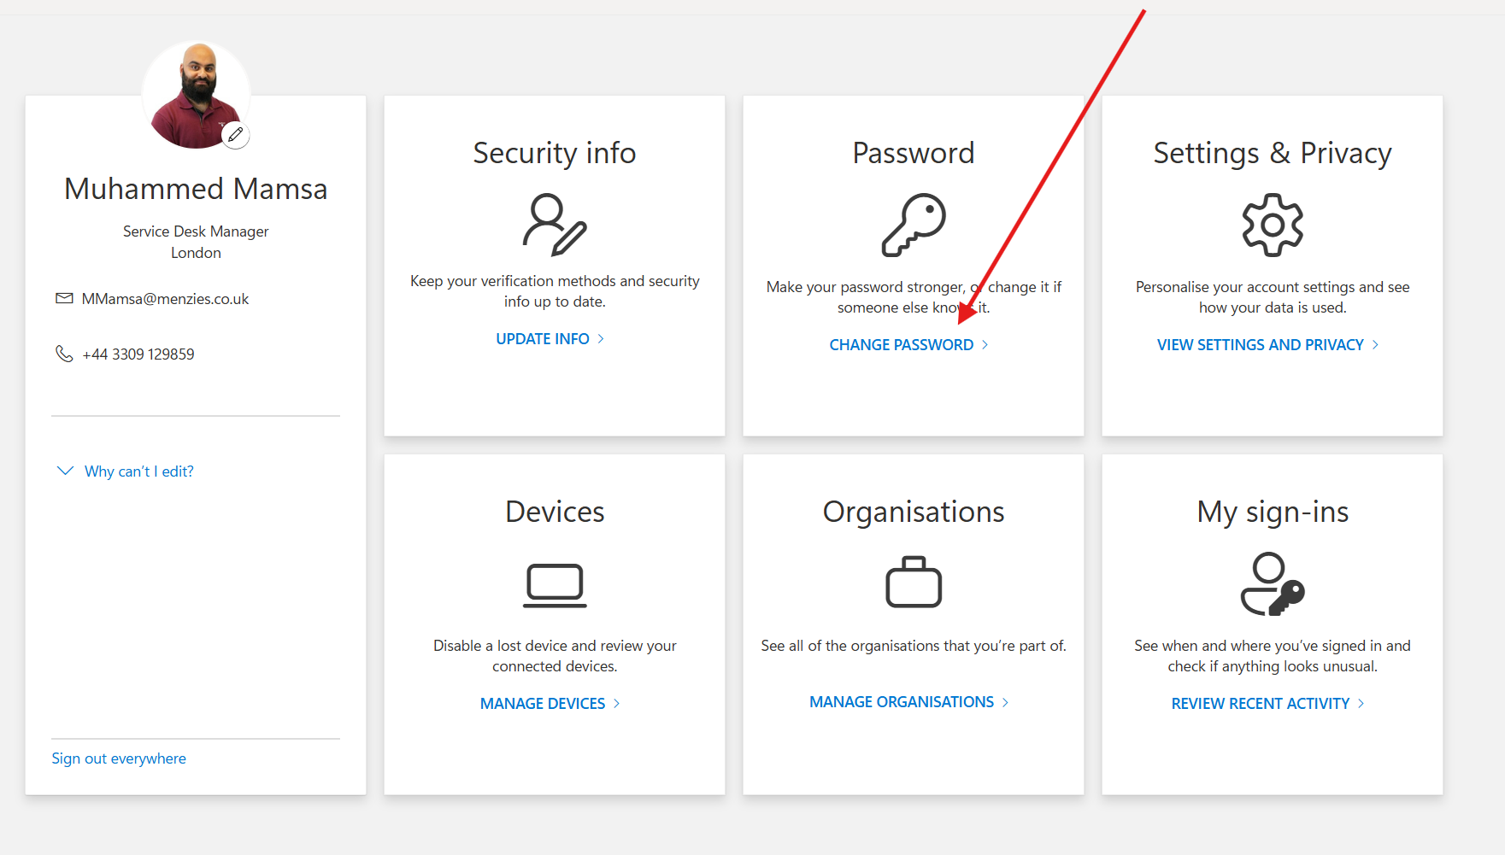
Task: Click the MMamsa@menzies.co.uk email address
Action: [165, 299]
